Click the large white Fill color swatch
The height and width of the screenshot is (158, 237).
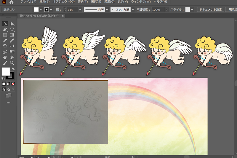(6, 71)
